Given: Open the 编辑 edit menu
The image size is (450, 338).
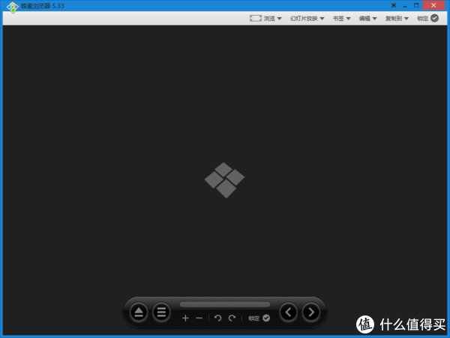Looking at the screenshot, I should (367, 18).
